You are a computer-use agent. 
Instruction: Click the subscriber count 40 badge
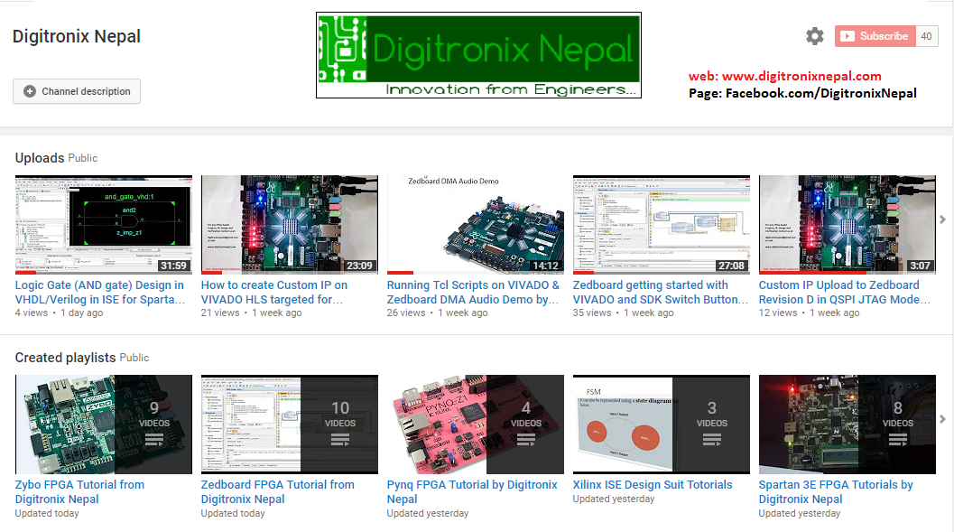click(927, 36)
